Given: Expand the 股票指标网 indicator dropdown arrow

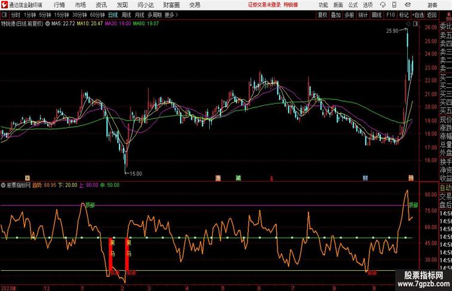Looking at the screenshot, I should (x=3, y=185).
